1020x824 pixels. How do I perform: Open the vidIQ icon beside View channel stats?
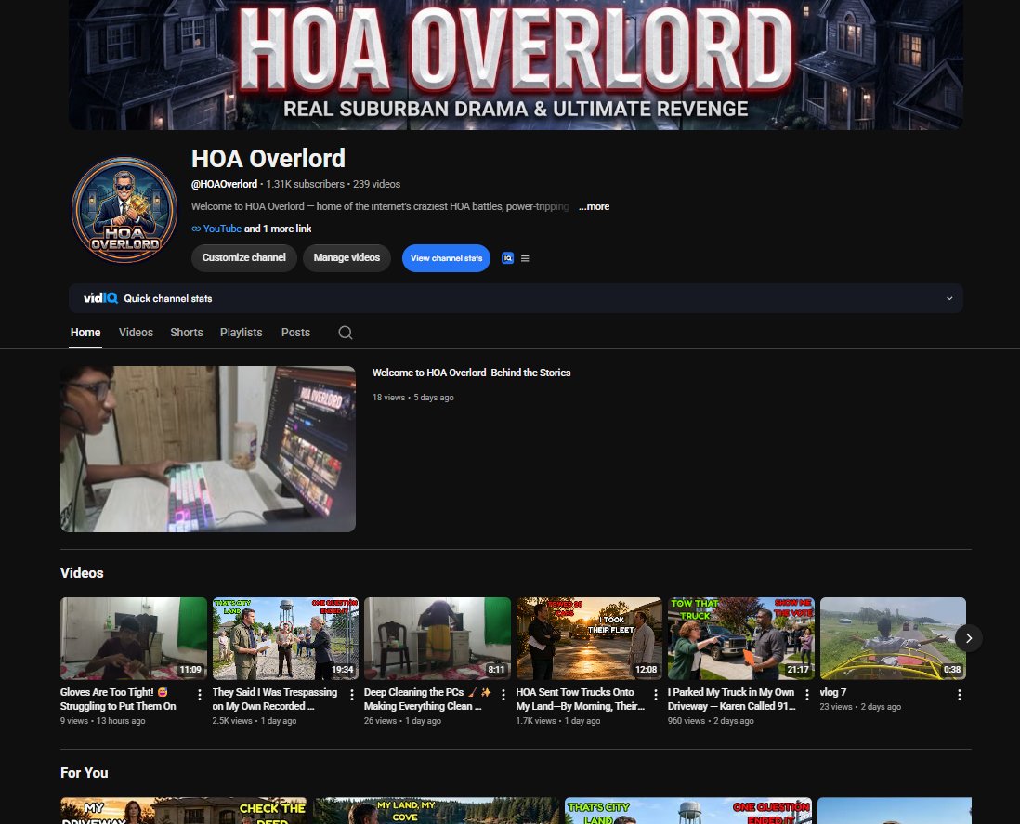coord(508,258)
